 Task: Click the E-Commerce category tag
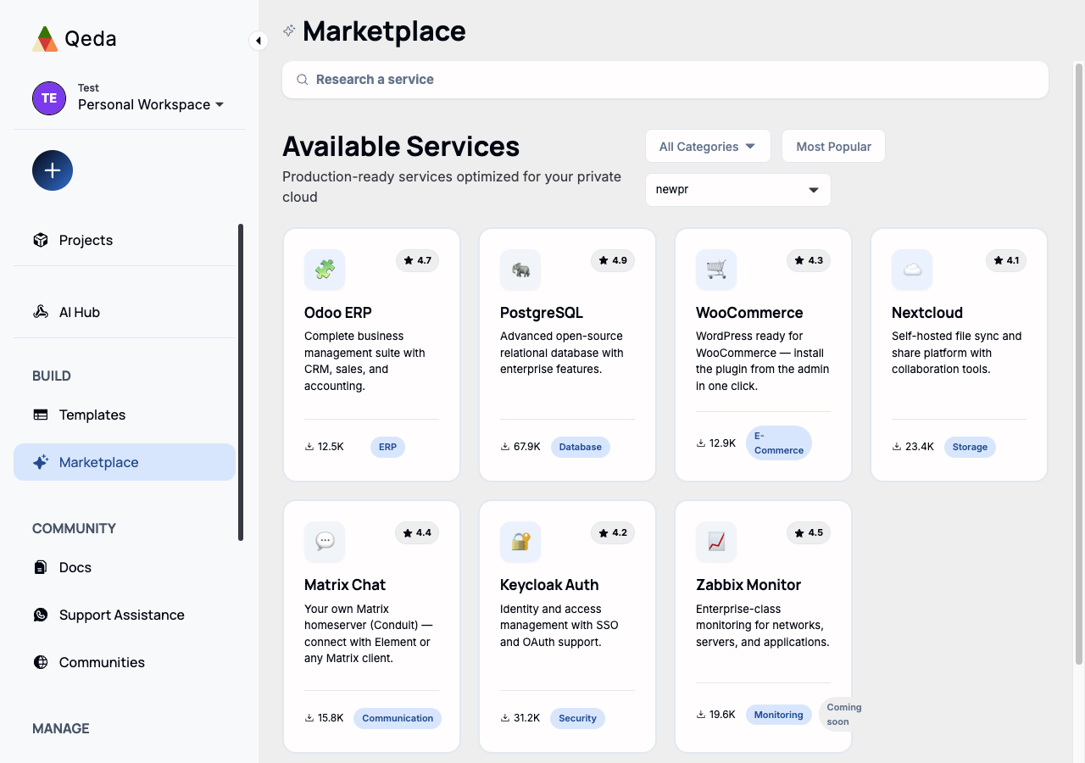click(x=779, y=443)
